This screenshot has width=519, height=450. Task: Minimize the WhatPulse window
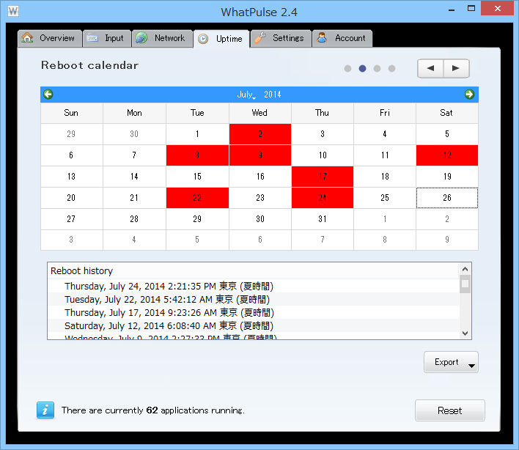pyautogui.click(x=452, y=9)
